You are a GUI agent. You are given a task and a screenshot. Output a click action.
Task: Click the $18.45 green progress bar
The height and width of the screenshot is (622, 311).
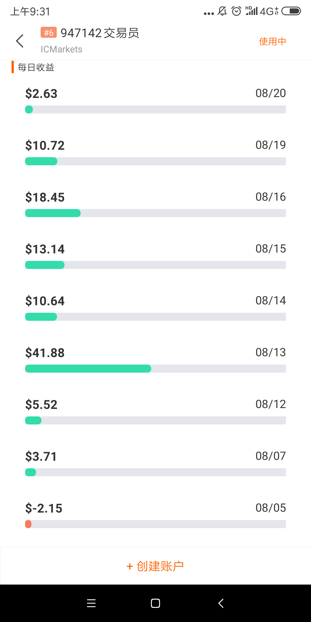(x=53, y=213)
